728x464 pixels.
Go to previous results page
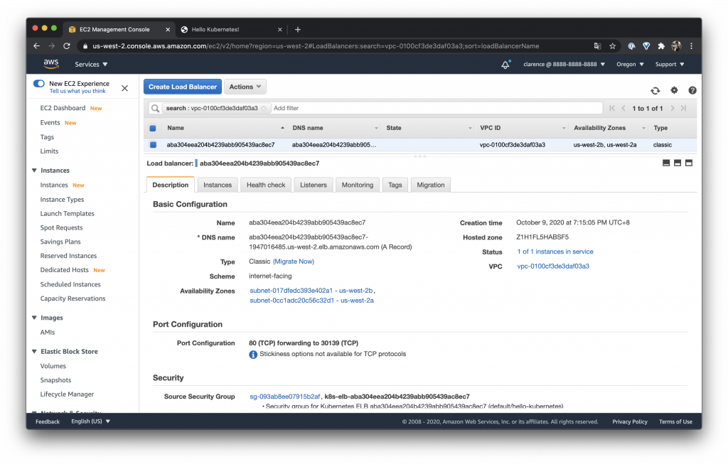[x=623, y=108]
